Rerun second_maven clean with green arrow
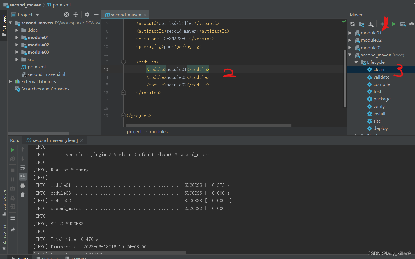This screenshot has width=415, height=259. 13,150
